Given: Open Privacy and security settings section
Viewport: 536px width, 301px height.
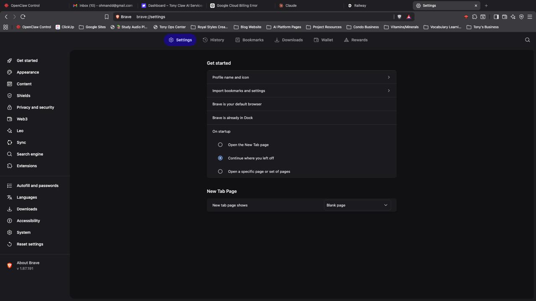Looking at the screenshot, I should 35,107.
